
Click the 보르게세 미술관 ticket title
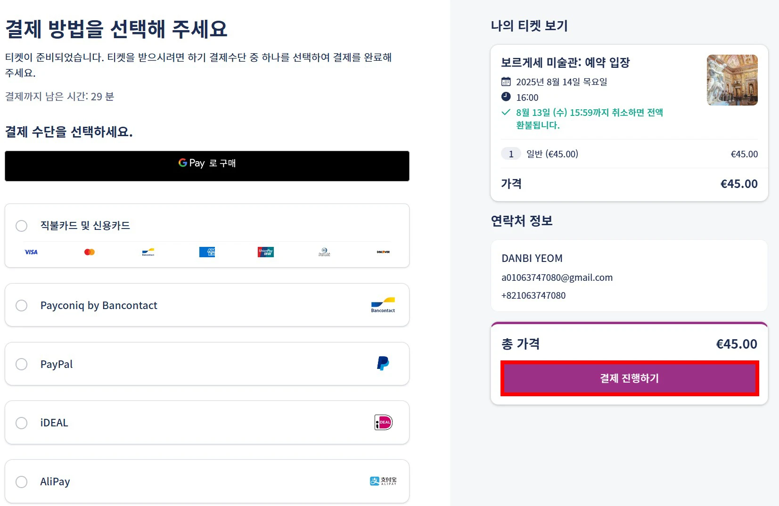(565, 63)
